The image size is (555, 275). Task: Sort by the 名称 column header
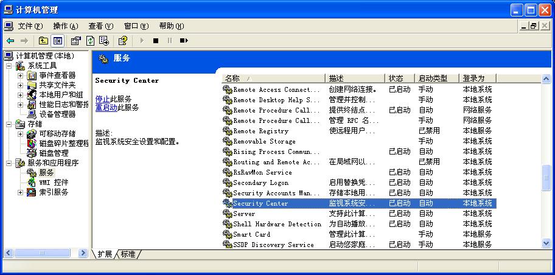tap(273, 78)
